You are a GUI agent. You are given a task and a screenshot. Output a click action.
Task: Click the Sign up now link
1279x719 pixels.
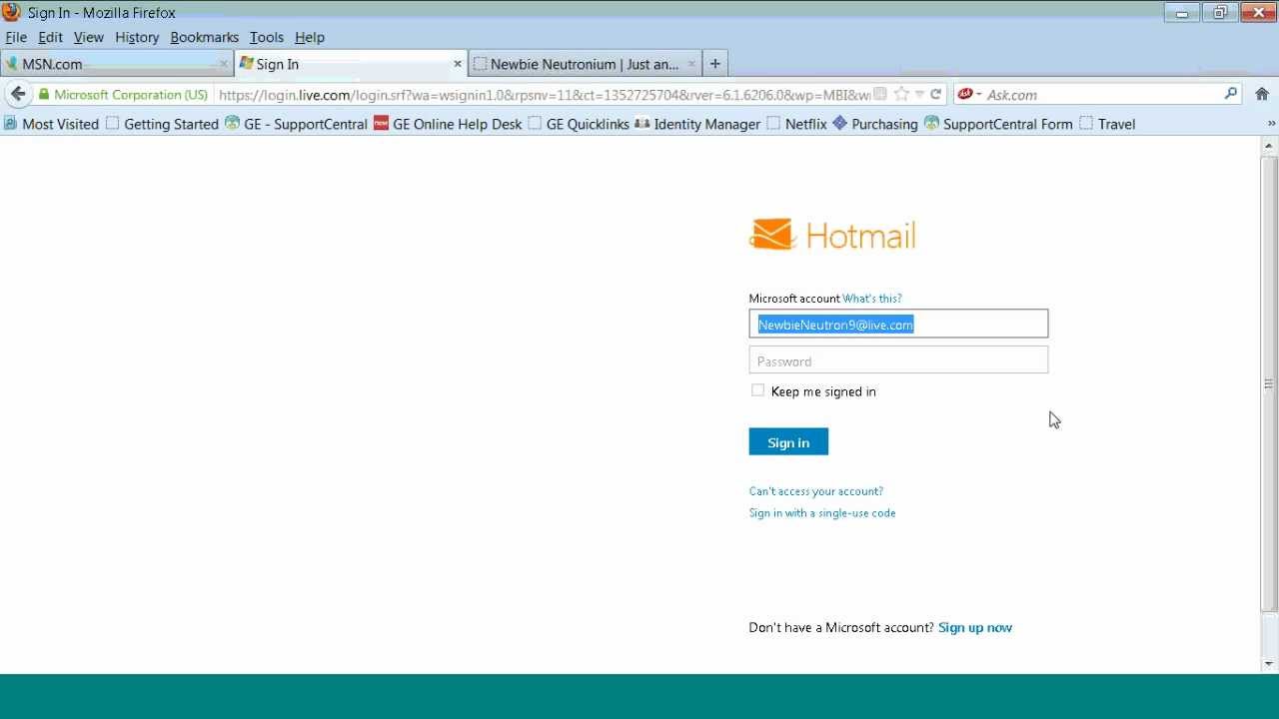pos(975,627)
